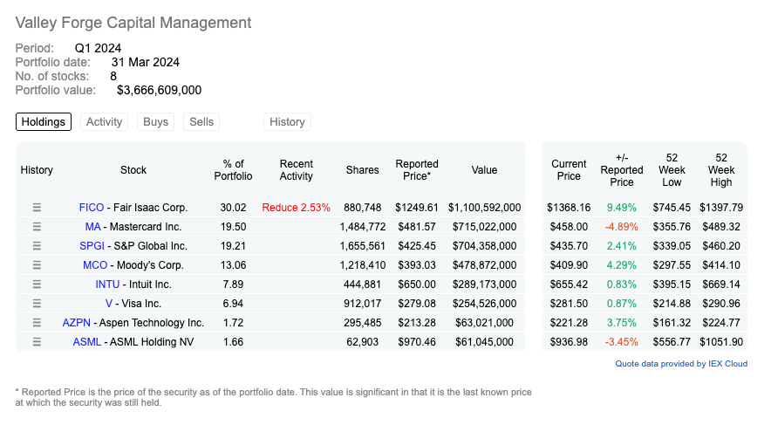Screen dimensions: 771x425
Task: Select the portfolio value '$3,666,609,000'
Action: [x=159, y=91]
